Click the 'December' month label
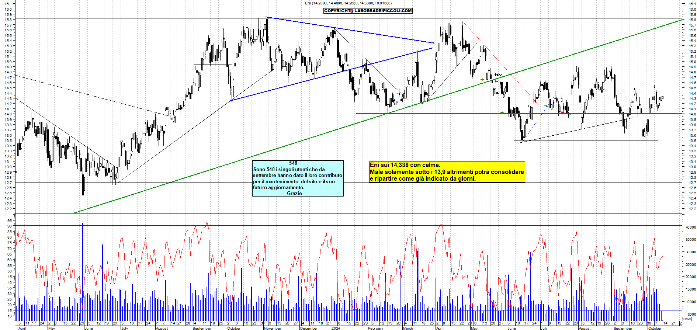This screenshot has width=697, height=330. [309, 328]
